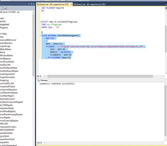Close the SQLQuery2.sql tab
Viewport: 167px width, 146px height.
point(71,4)
